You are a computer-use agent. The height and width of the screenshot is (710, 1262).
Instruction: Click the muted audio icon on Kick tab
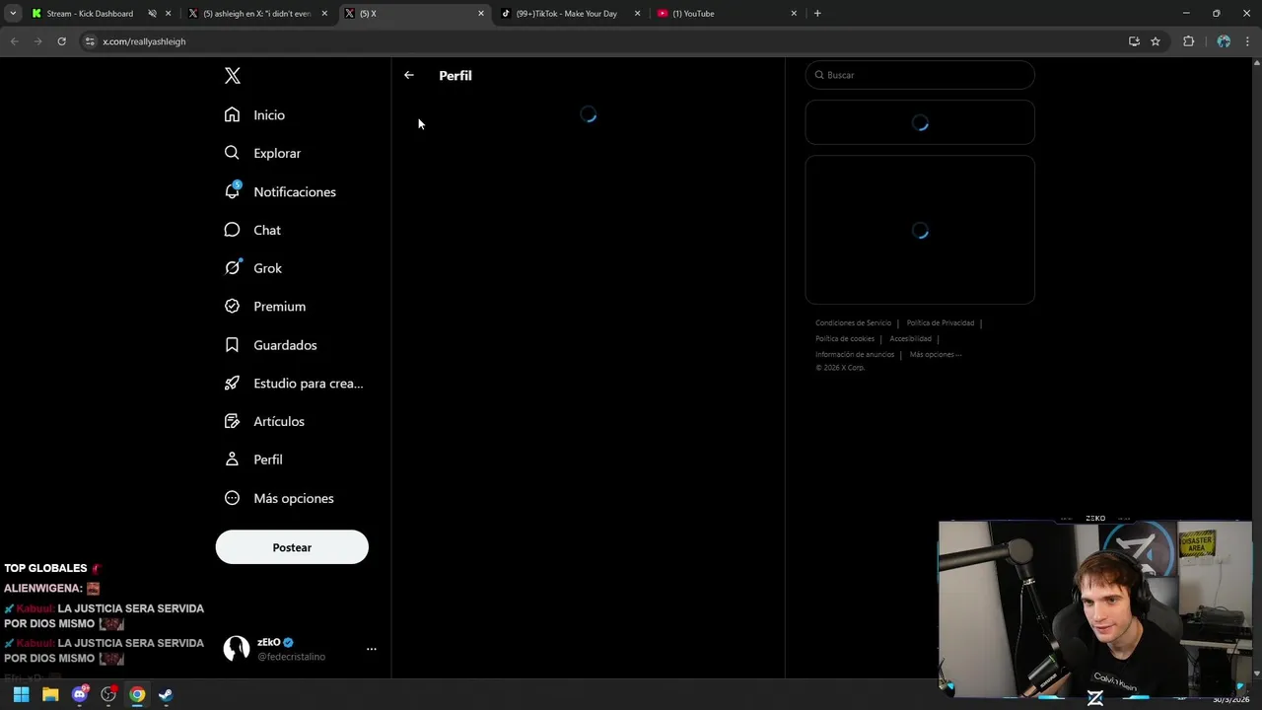pyautogui.click(x=152, y=14)
